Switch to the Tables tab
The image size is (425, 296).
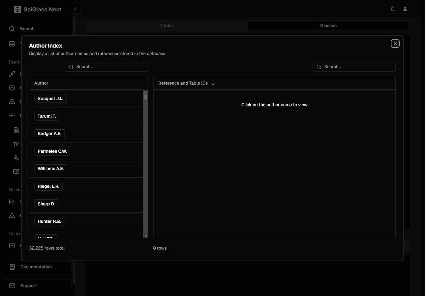(x=167, y=26)
